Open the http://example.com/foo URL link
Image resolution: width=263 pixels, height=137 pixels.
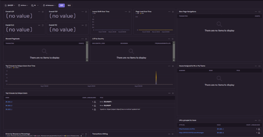click(x=186, y=129)
